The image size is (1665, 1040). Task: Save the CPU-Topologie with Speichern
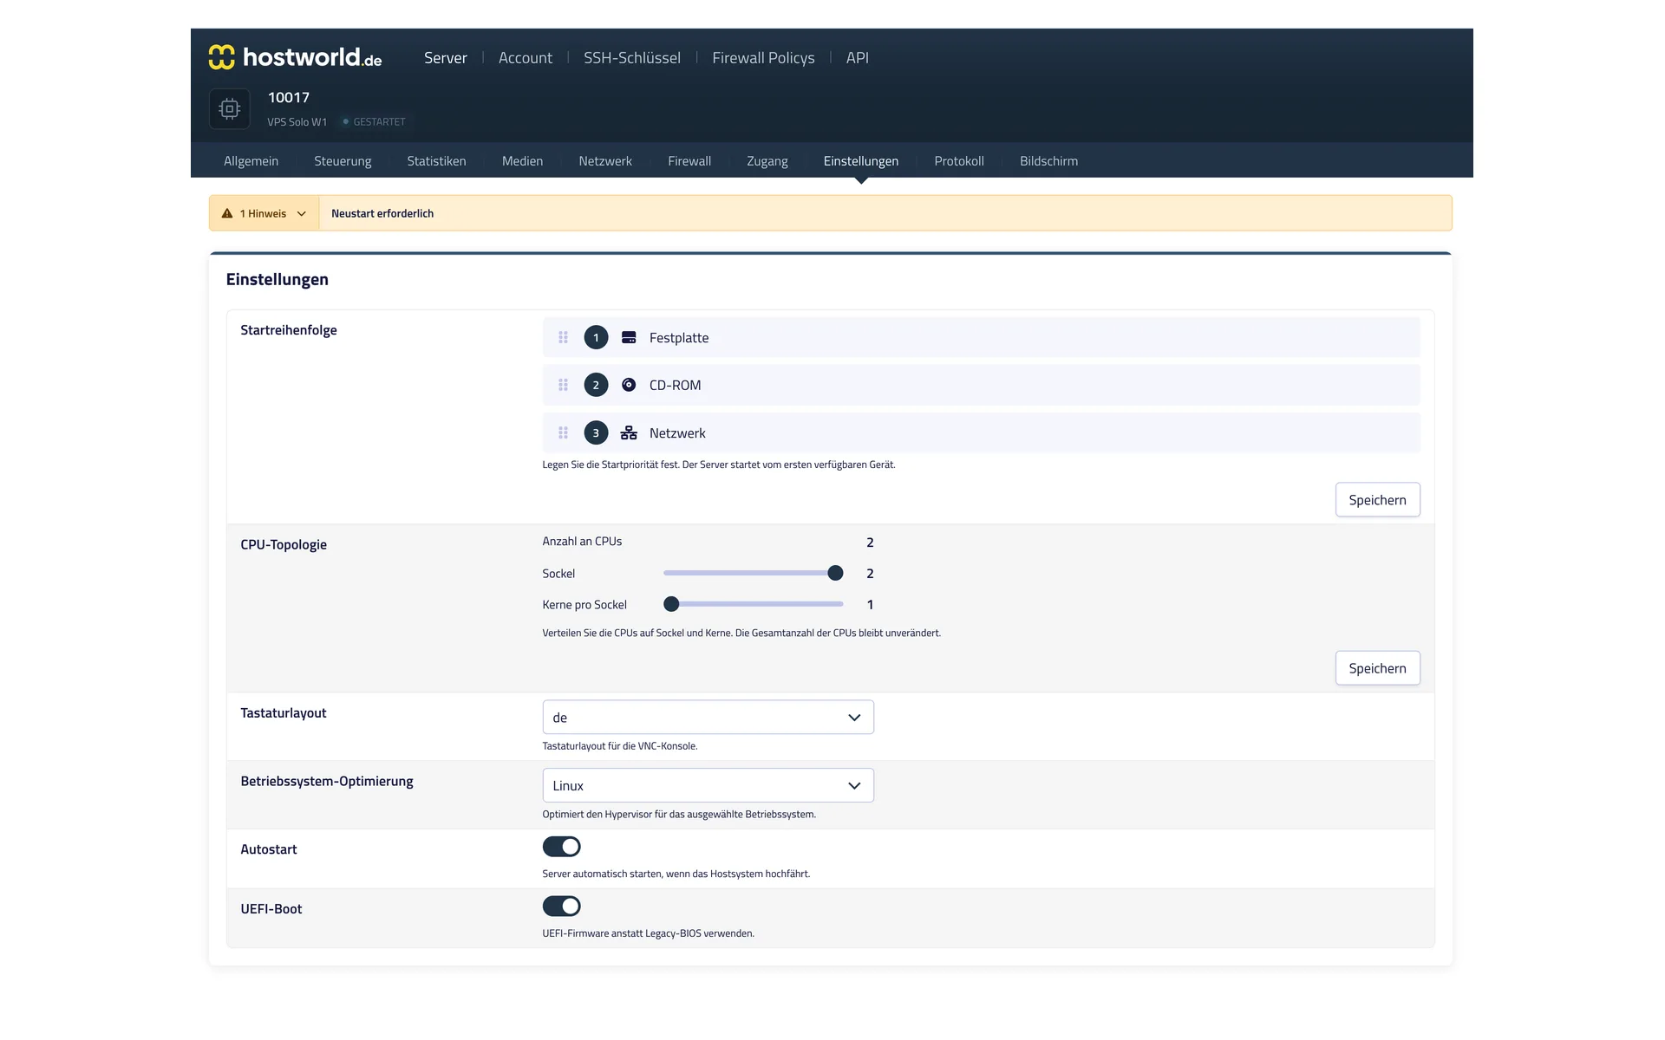[1377, 668]
